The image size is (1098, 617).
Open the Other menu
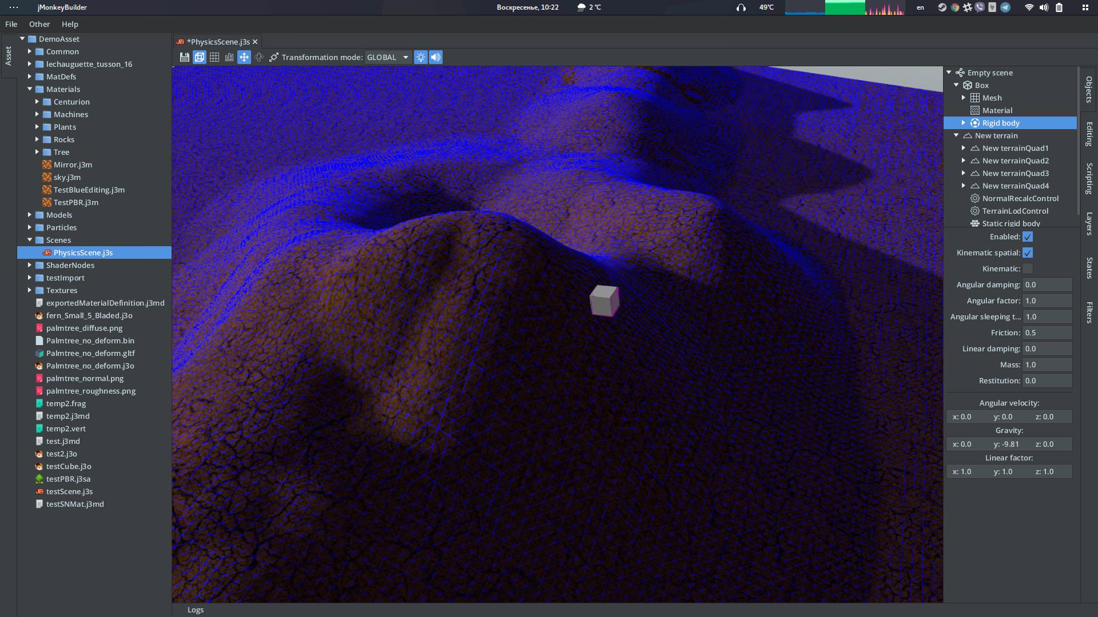[39, 24]
